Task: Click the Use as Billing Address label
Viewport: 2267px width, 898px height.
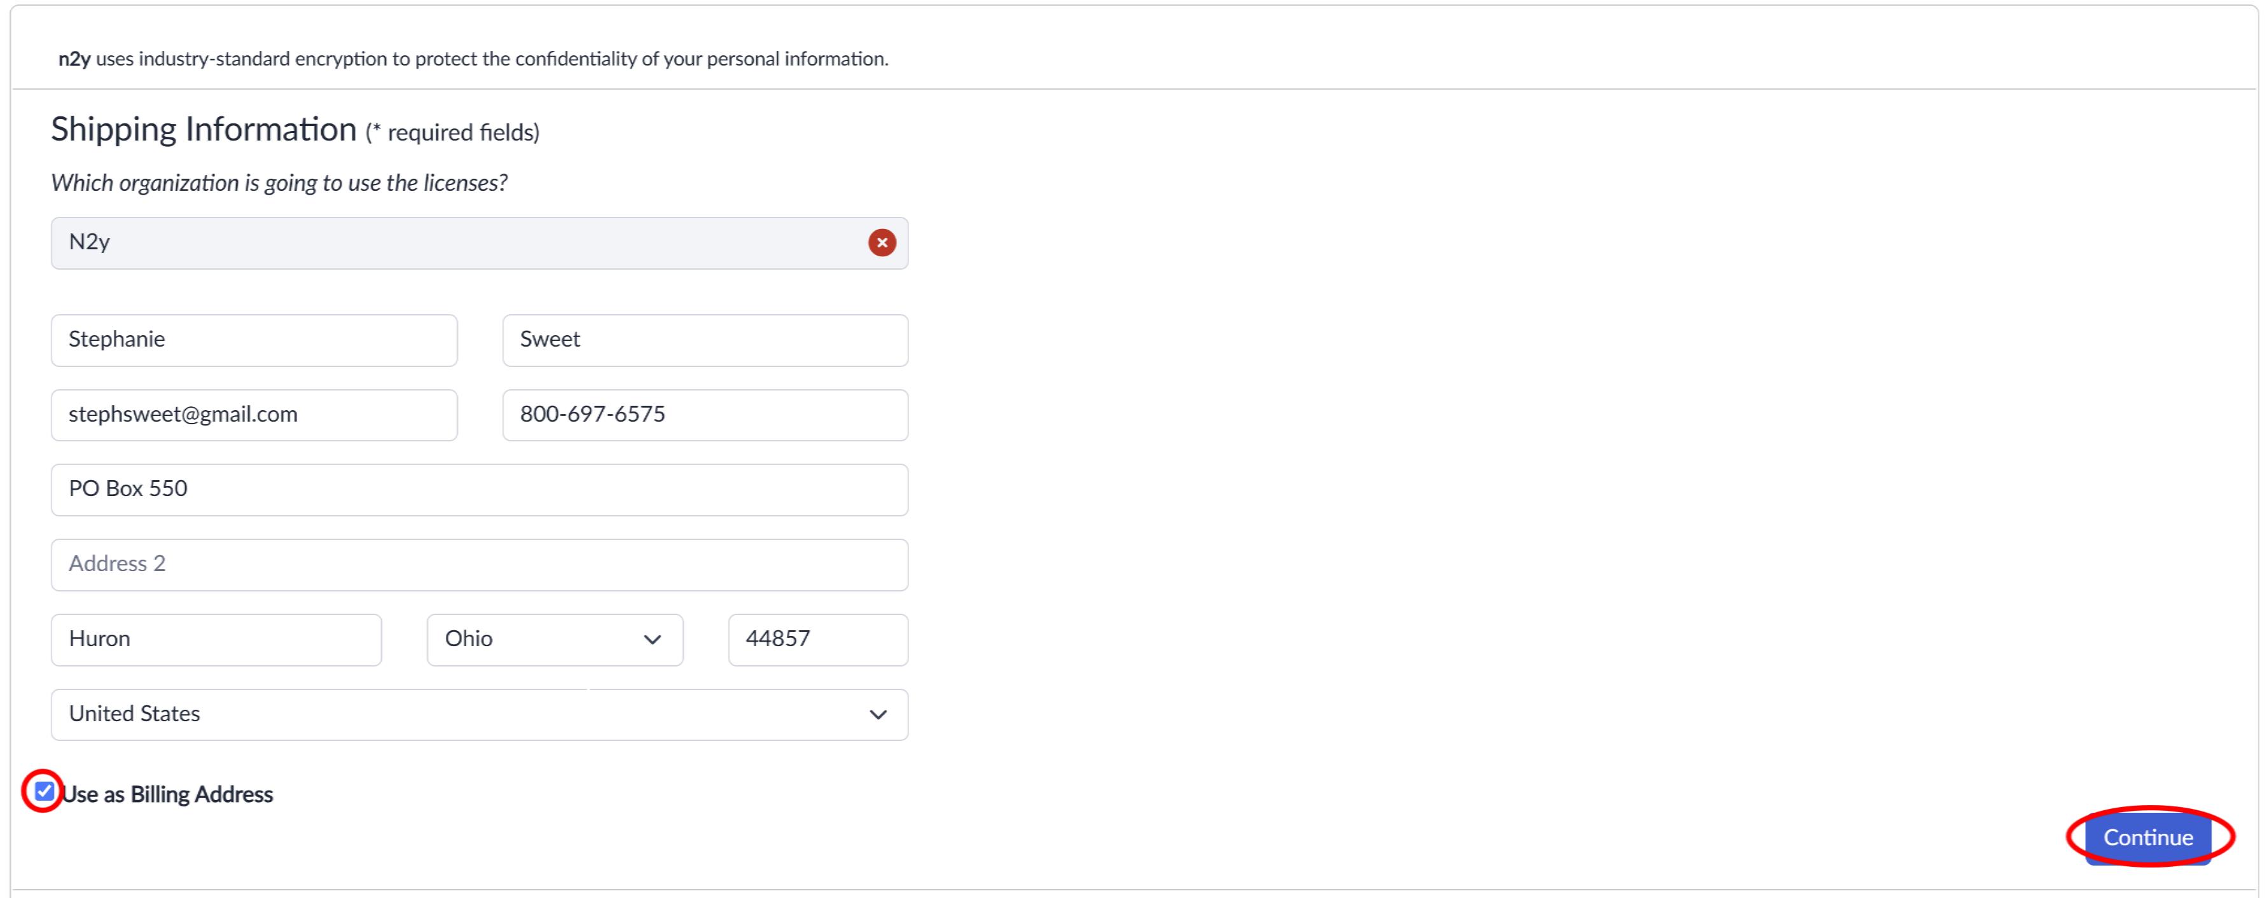Action: pyautogui.click(x=167, y=794)
